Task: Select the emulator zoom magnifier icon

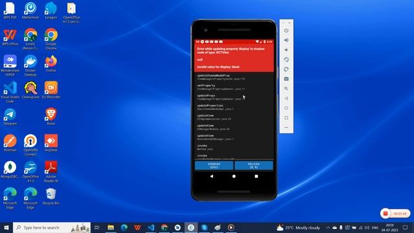Action: click(x=286, y=89)
